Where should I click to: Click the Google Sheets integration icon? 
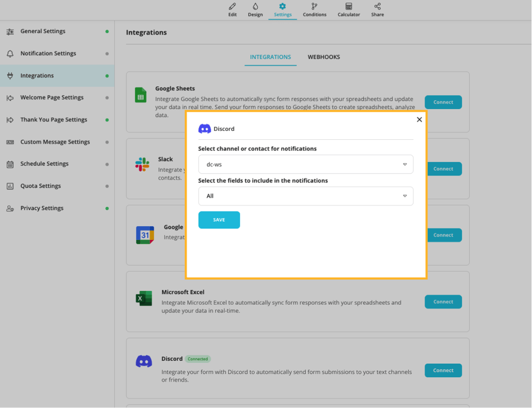[x=140, y=95]
